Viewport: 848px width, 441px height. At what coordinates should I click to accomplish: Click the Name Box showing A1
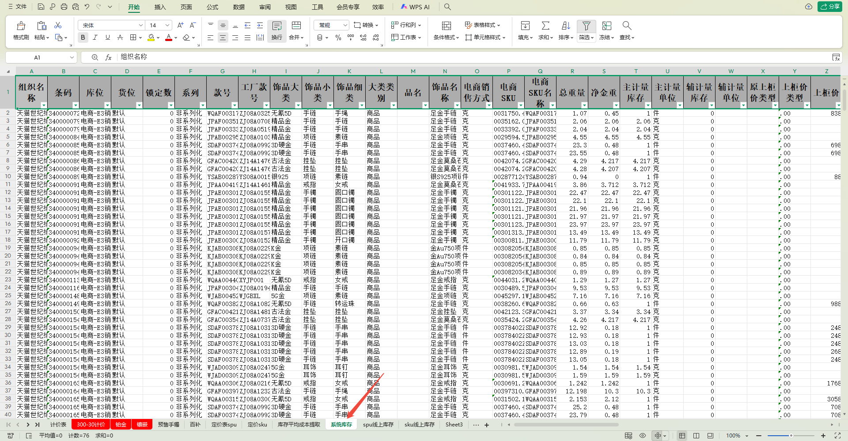tap(38, 57)
